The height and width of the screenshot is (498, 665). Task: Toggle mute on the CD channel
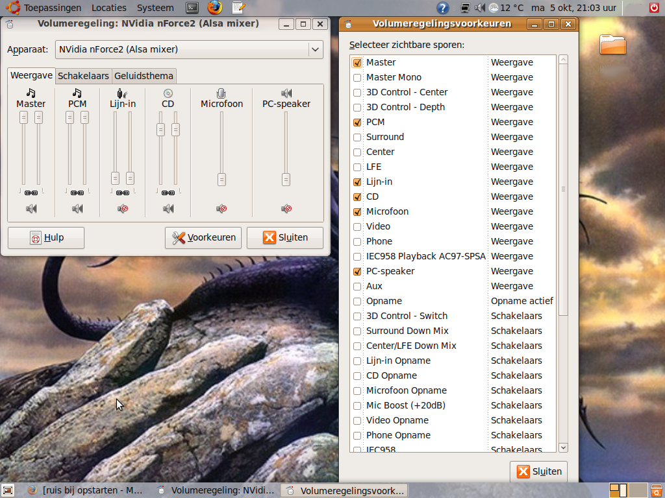pyautogui.click(x=168, y=209)
